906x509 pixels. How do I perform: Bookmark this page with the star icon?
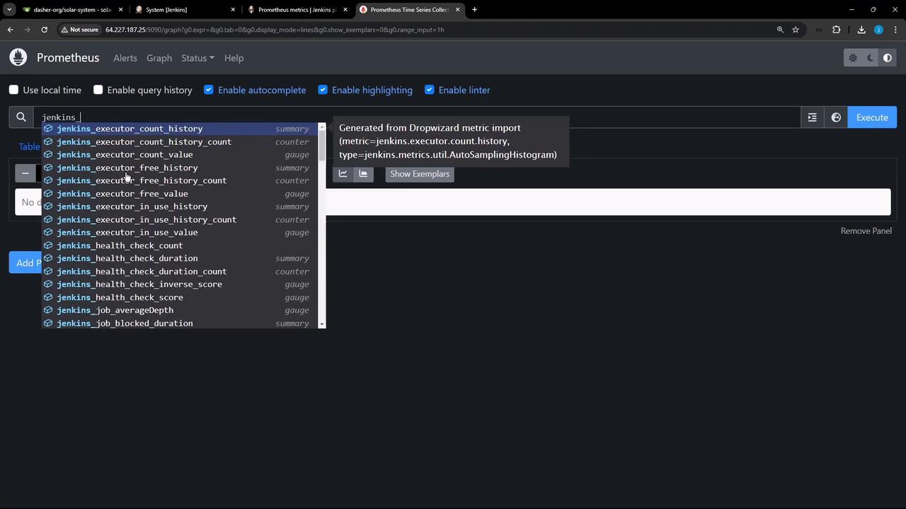click(x=796, y=30)
